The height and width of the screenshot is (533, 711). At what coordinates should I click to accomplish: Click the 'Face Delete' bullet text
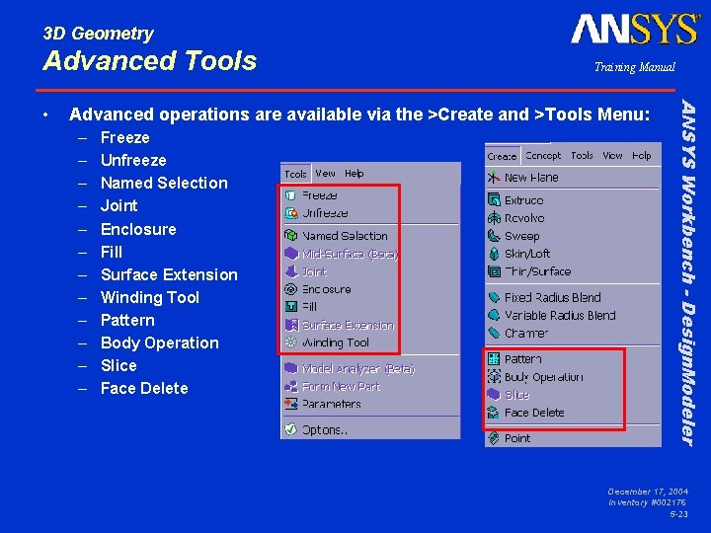144,389
